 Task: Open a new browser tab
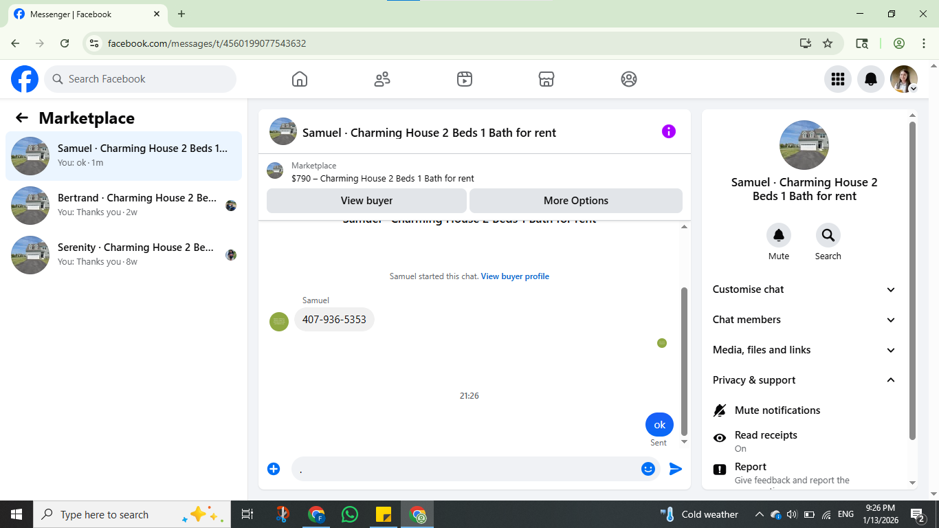pos(181,14)
